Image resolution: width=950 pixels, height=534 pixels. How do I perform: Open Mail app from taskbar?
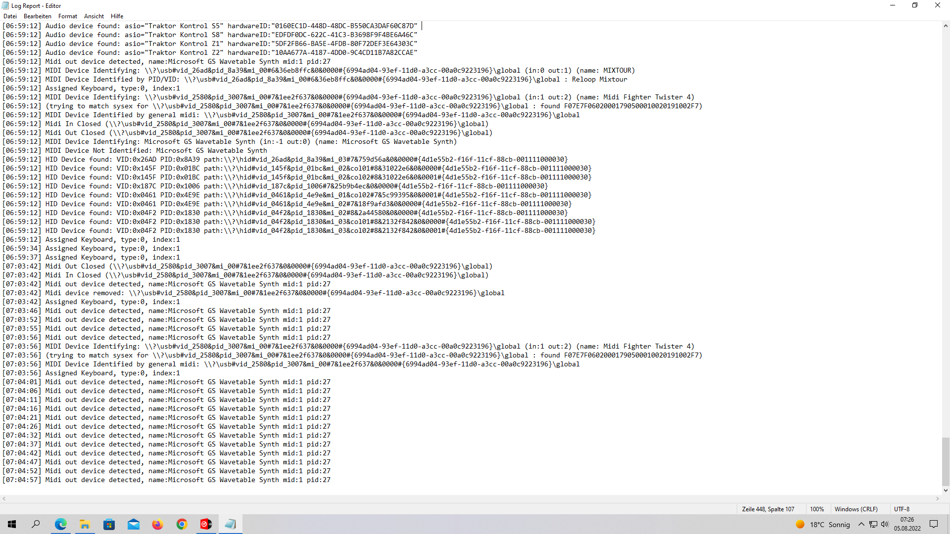[x=133, y=524]
